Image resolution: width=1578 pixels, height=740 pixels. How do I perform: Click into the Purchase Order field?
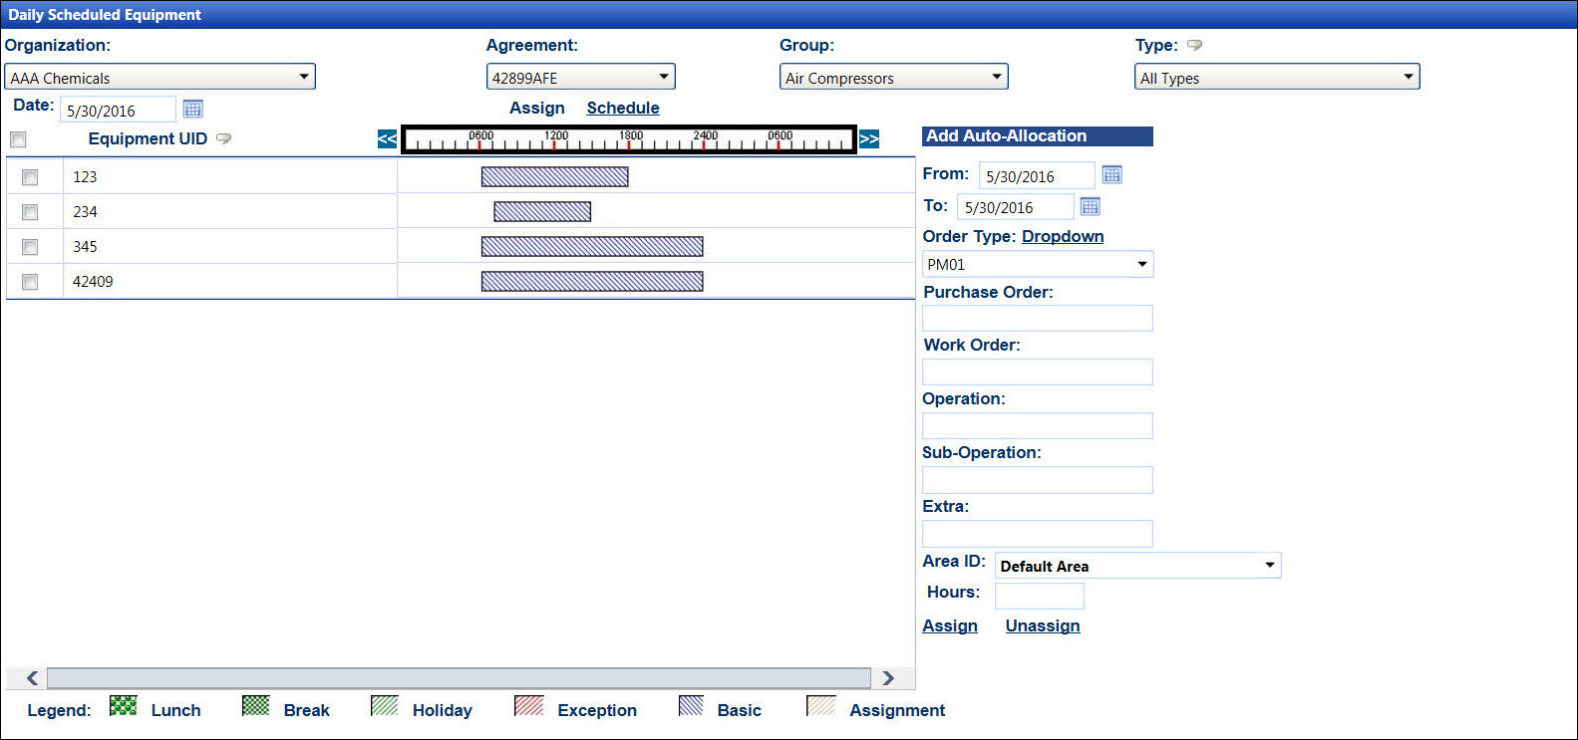click(x=1037, y=319)
